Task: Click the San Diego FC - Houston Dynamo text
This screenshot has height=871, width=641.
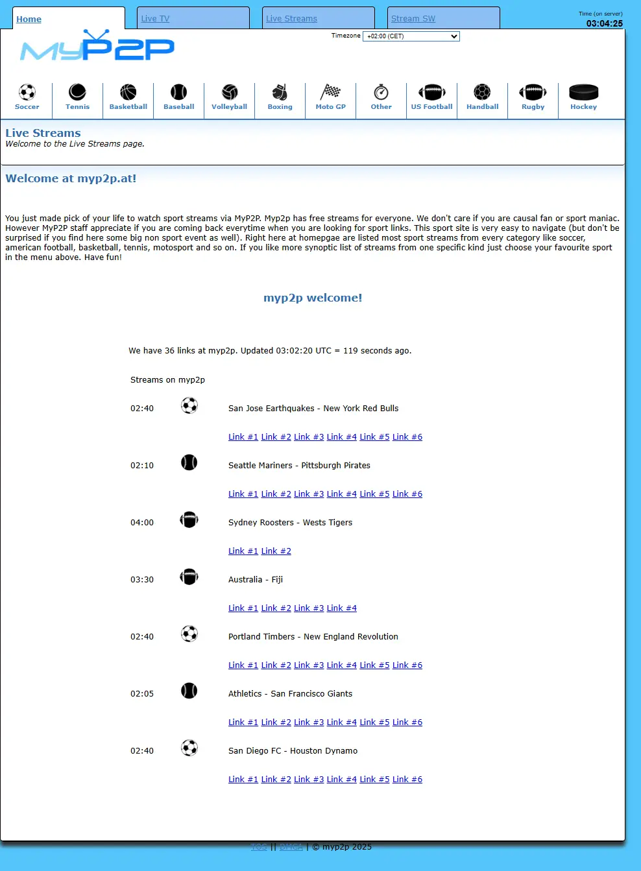Action: tap(293, 751)
